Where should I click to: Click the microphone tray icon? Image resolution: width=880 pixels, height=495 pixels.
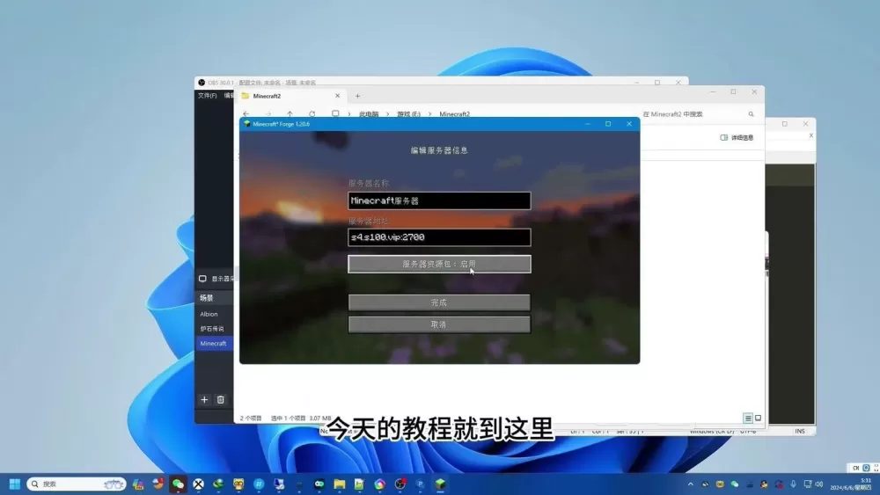pos(793,484)
